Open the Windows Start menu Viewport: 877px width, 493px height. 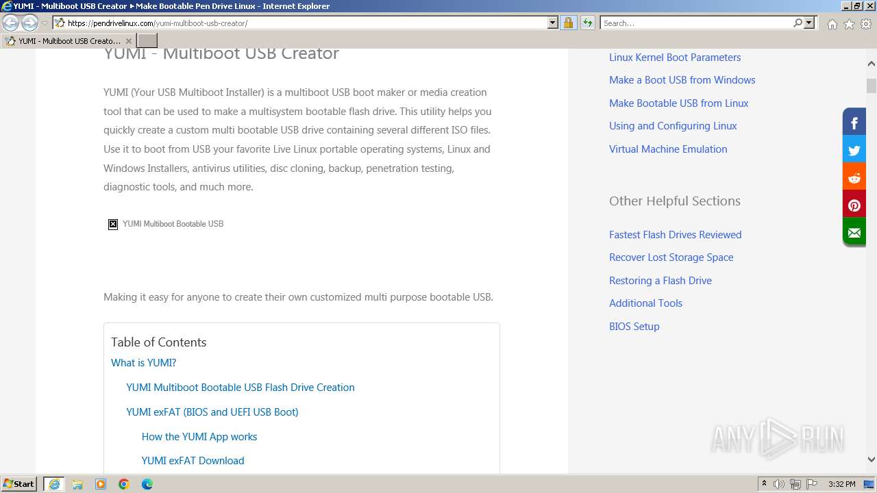click(19, 484)
